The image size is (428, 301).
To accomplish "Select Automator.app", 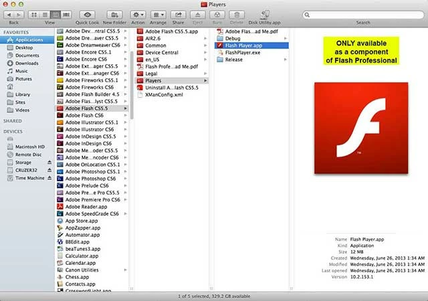I will point(82,235).
